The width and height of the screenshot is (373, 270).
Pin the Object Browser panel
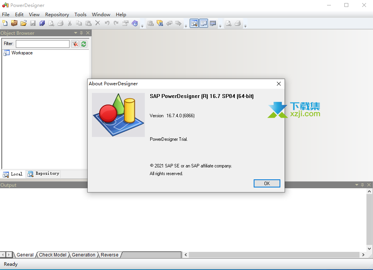[81, 33]
